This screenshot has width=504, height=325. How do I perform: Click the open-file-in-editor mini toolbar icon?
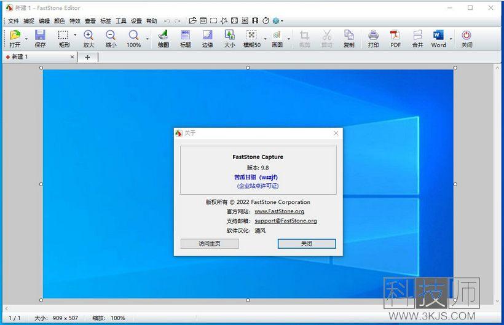(x=192, y=20)
